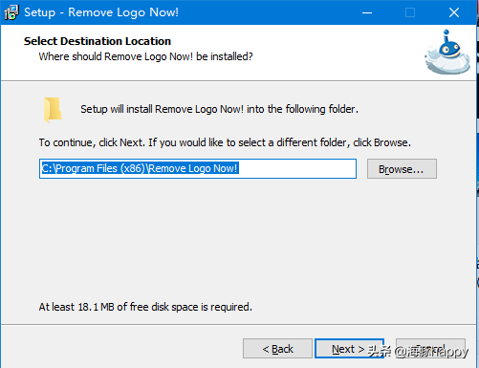This screenshot has width=479, height=368.
Task: Go back with the Back button
Action: [277, 349]
